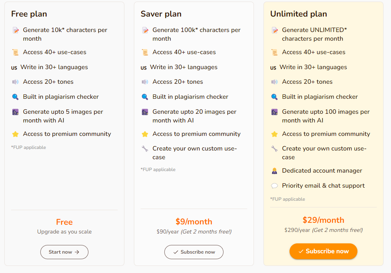Click the orange Free price label
The height and width of the screenshot is (273, 391).
click(x=64, y=222)
